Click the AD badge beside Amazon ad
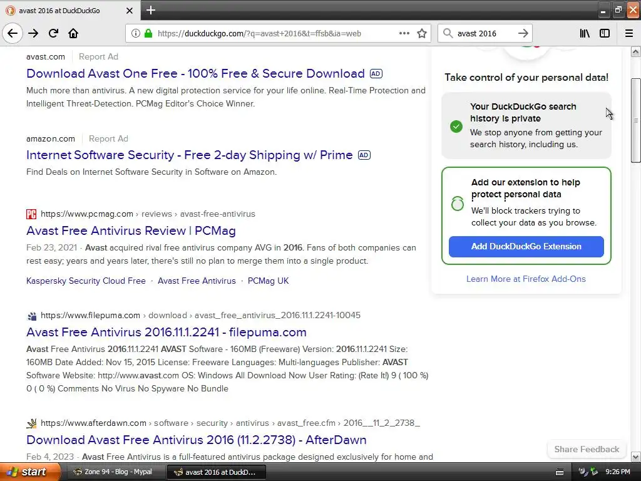The width and height of the screenshot is (641, 481). point(364,155)
